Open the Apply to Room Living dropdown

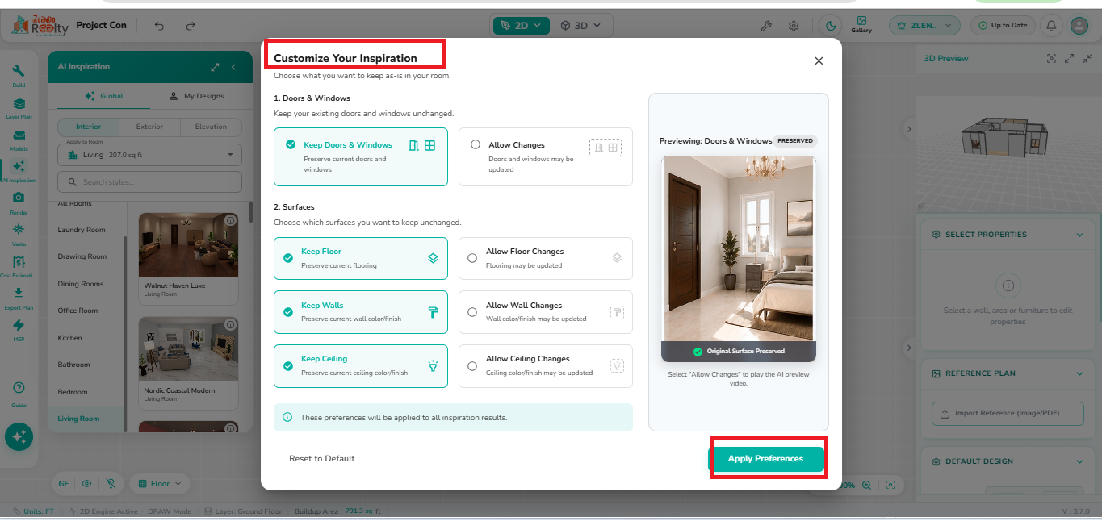tap(150, 154)
